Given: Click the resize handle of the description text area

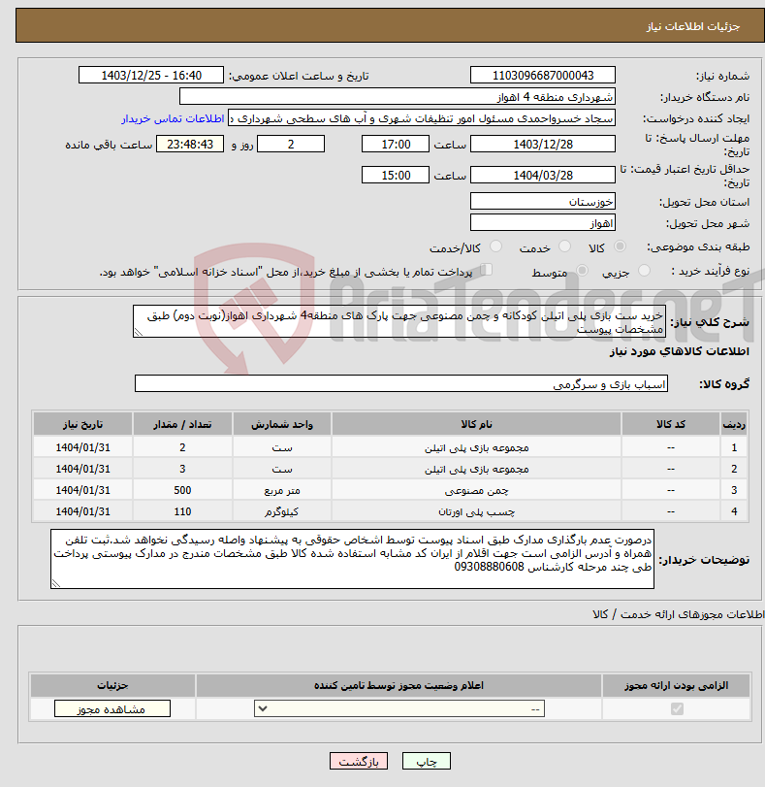Looking at the screenshot, I should click(138, 332).
